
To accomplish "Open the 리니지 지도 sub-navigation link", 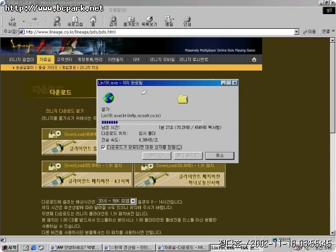I will pyautogui.click(x=89, y=67).
